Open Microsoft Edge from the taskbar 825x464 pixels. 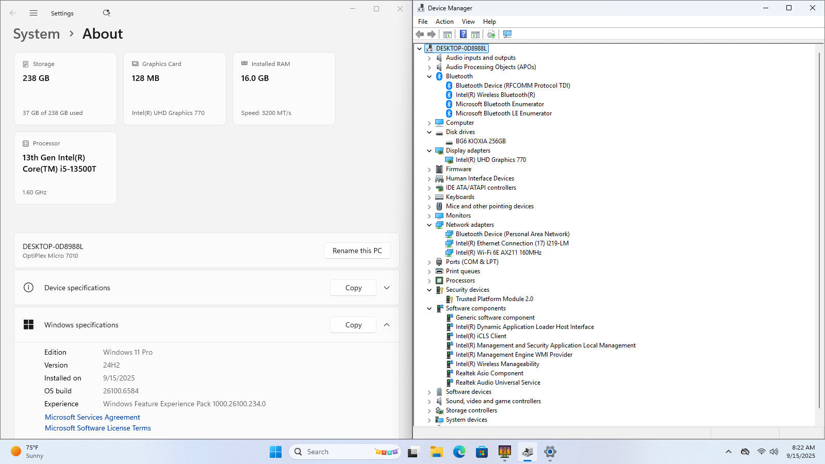point(459,452)
